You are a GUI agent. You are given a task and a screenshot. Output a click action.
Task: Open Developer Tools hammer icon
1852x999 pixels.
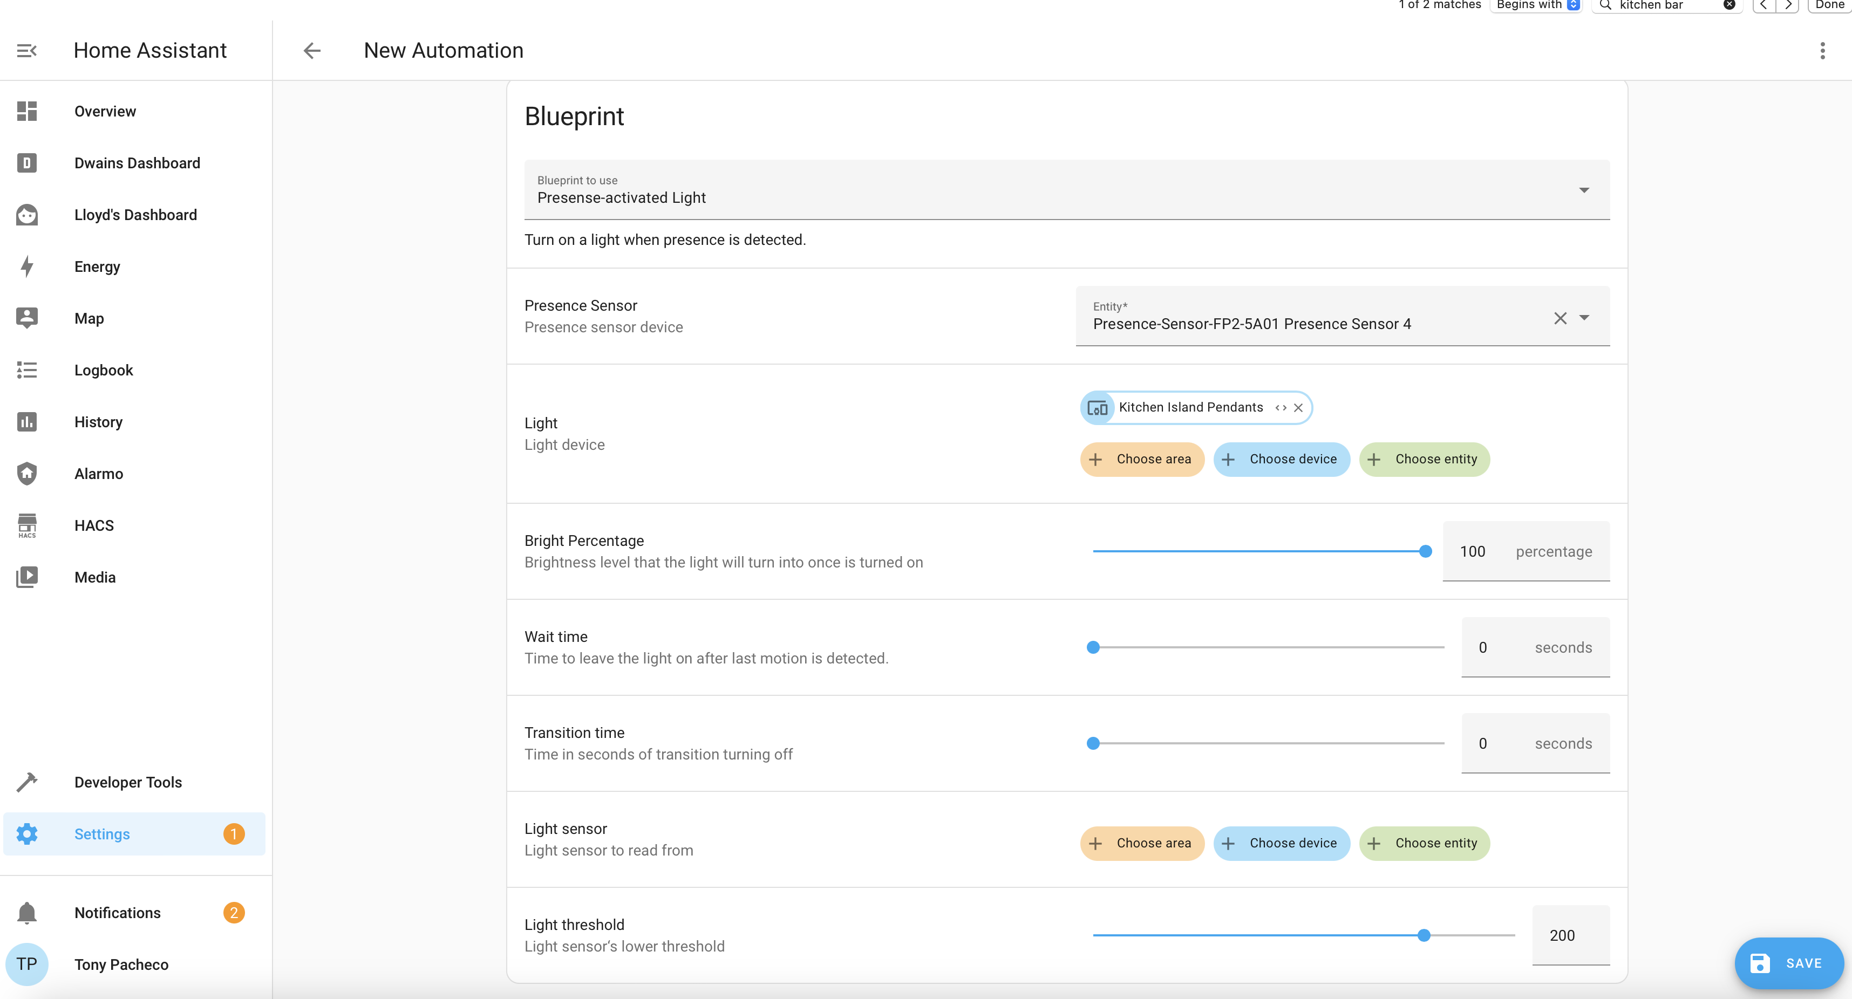tap(26, 782)
